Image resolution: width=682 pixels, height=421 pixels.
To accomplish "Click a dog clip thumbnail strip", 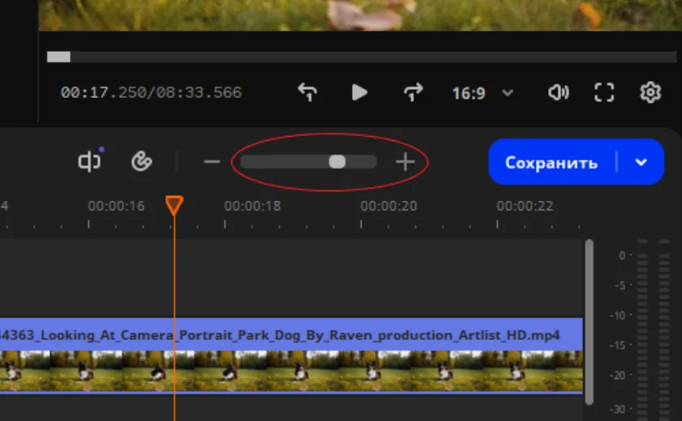I will coord(291,371).
